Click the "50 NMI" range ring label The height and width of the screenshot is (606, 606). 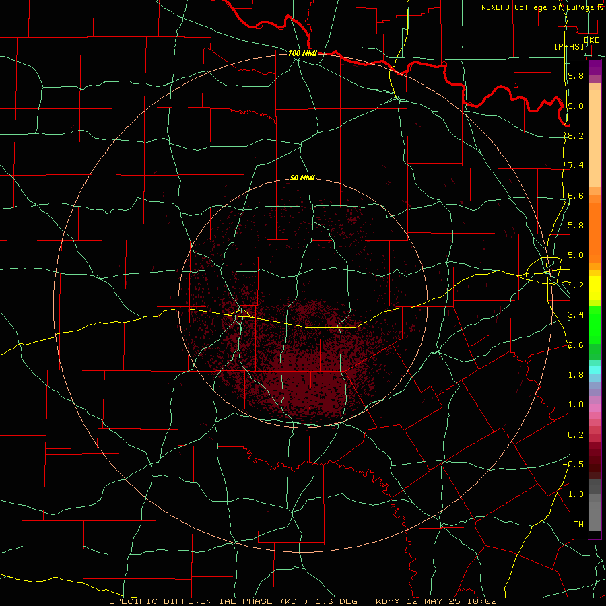point(302,178)
